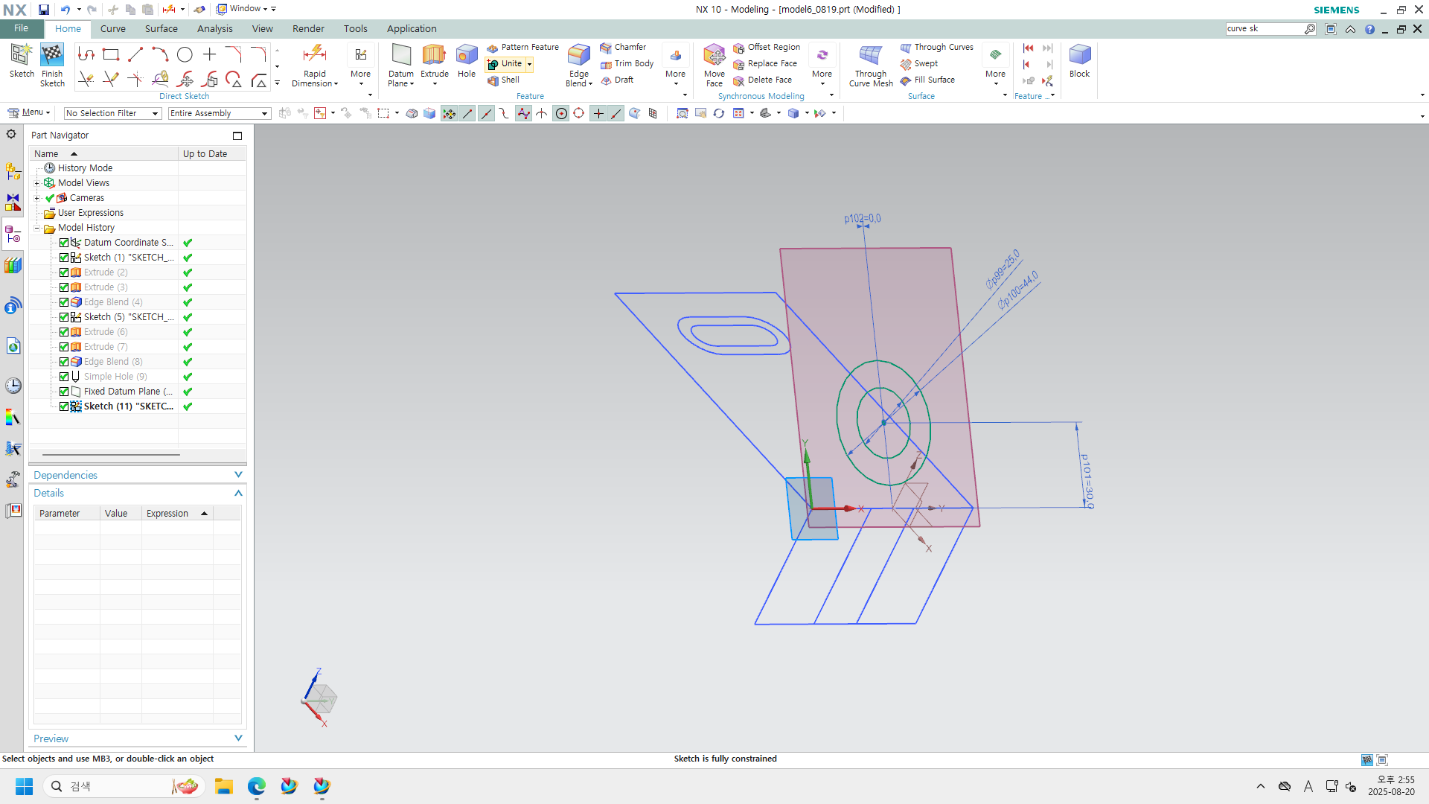The height and width of the screenshot is (804, 1429).
Task: Open the Analysis ribbon tab
Action: click(x=214, y=29)
